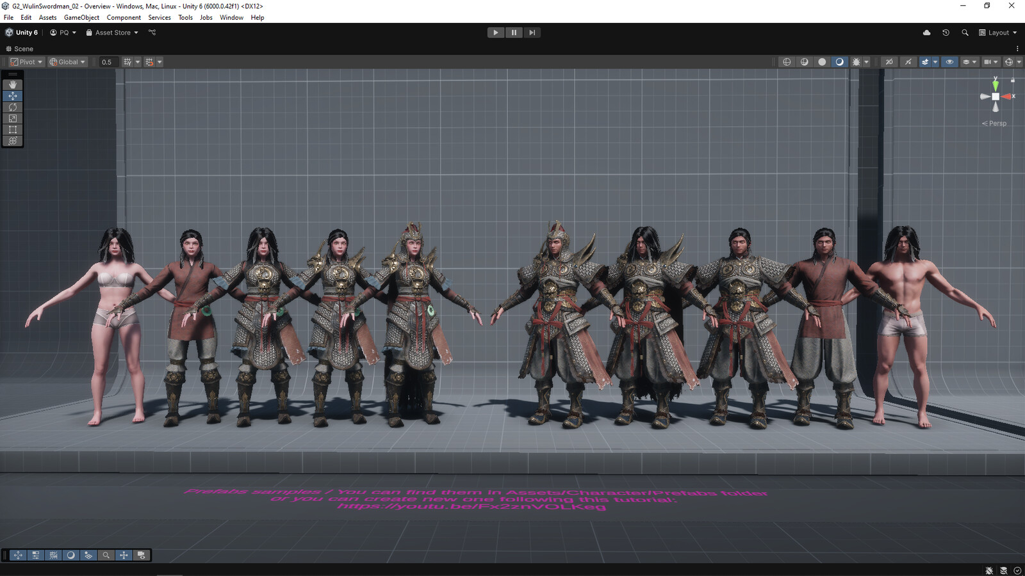Screen dimensions: 1025x576
Task: Expand grid visibility options arrow
Action: [x=137, y=62]
